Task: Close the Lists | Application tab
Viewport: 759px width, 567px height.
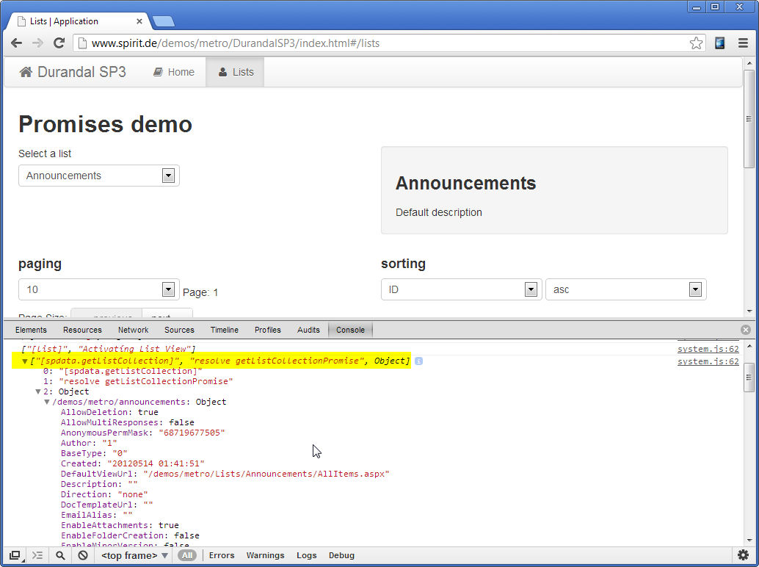Action: click(139, 21)
